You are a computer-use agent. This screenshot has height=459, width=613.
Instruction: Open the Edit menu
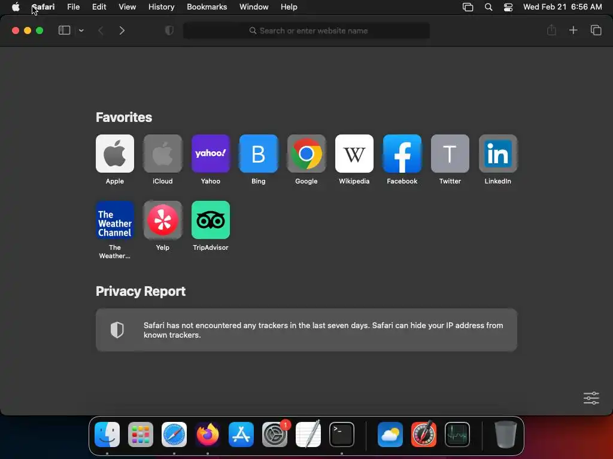[99, 7]
